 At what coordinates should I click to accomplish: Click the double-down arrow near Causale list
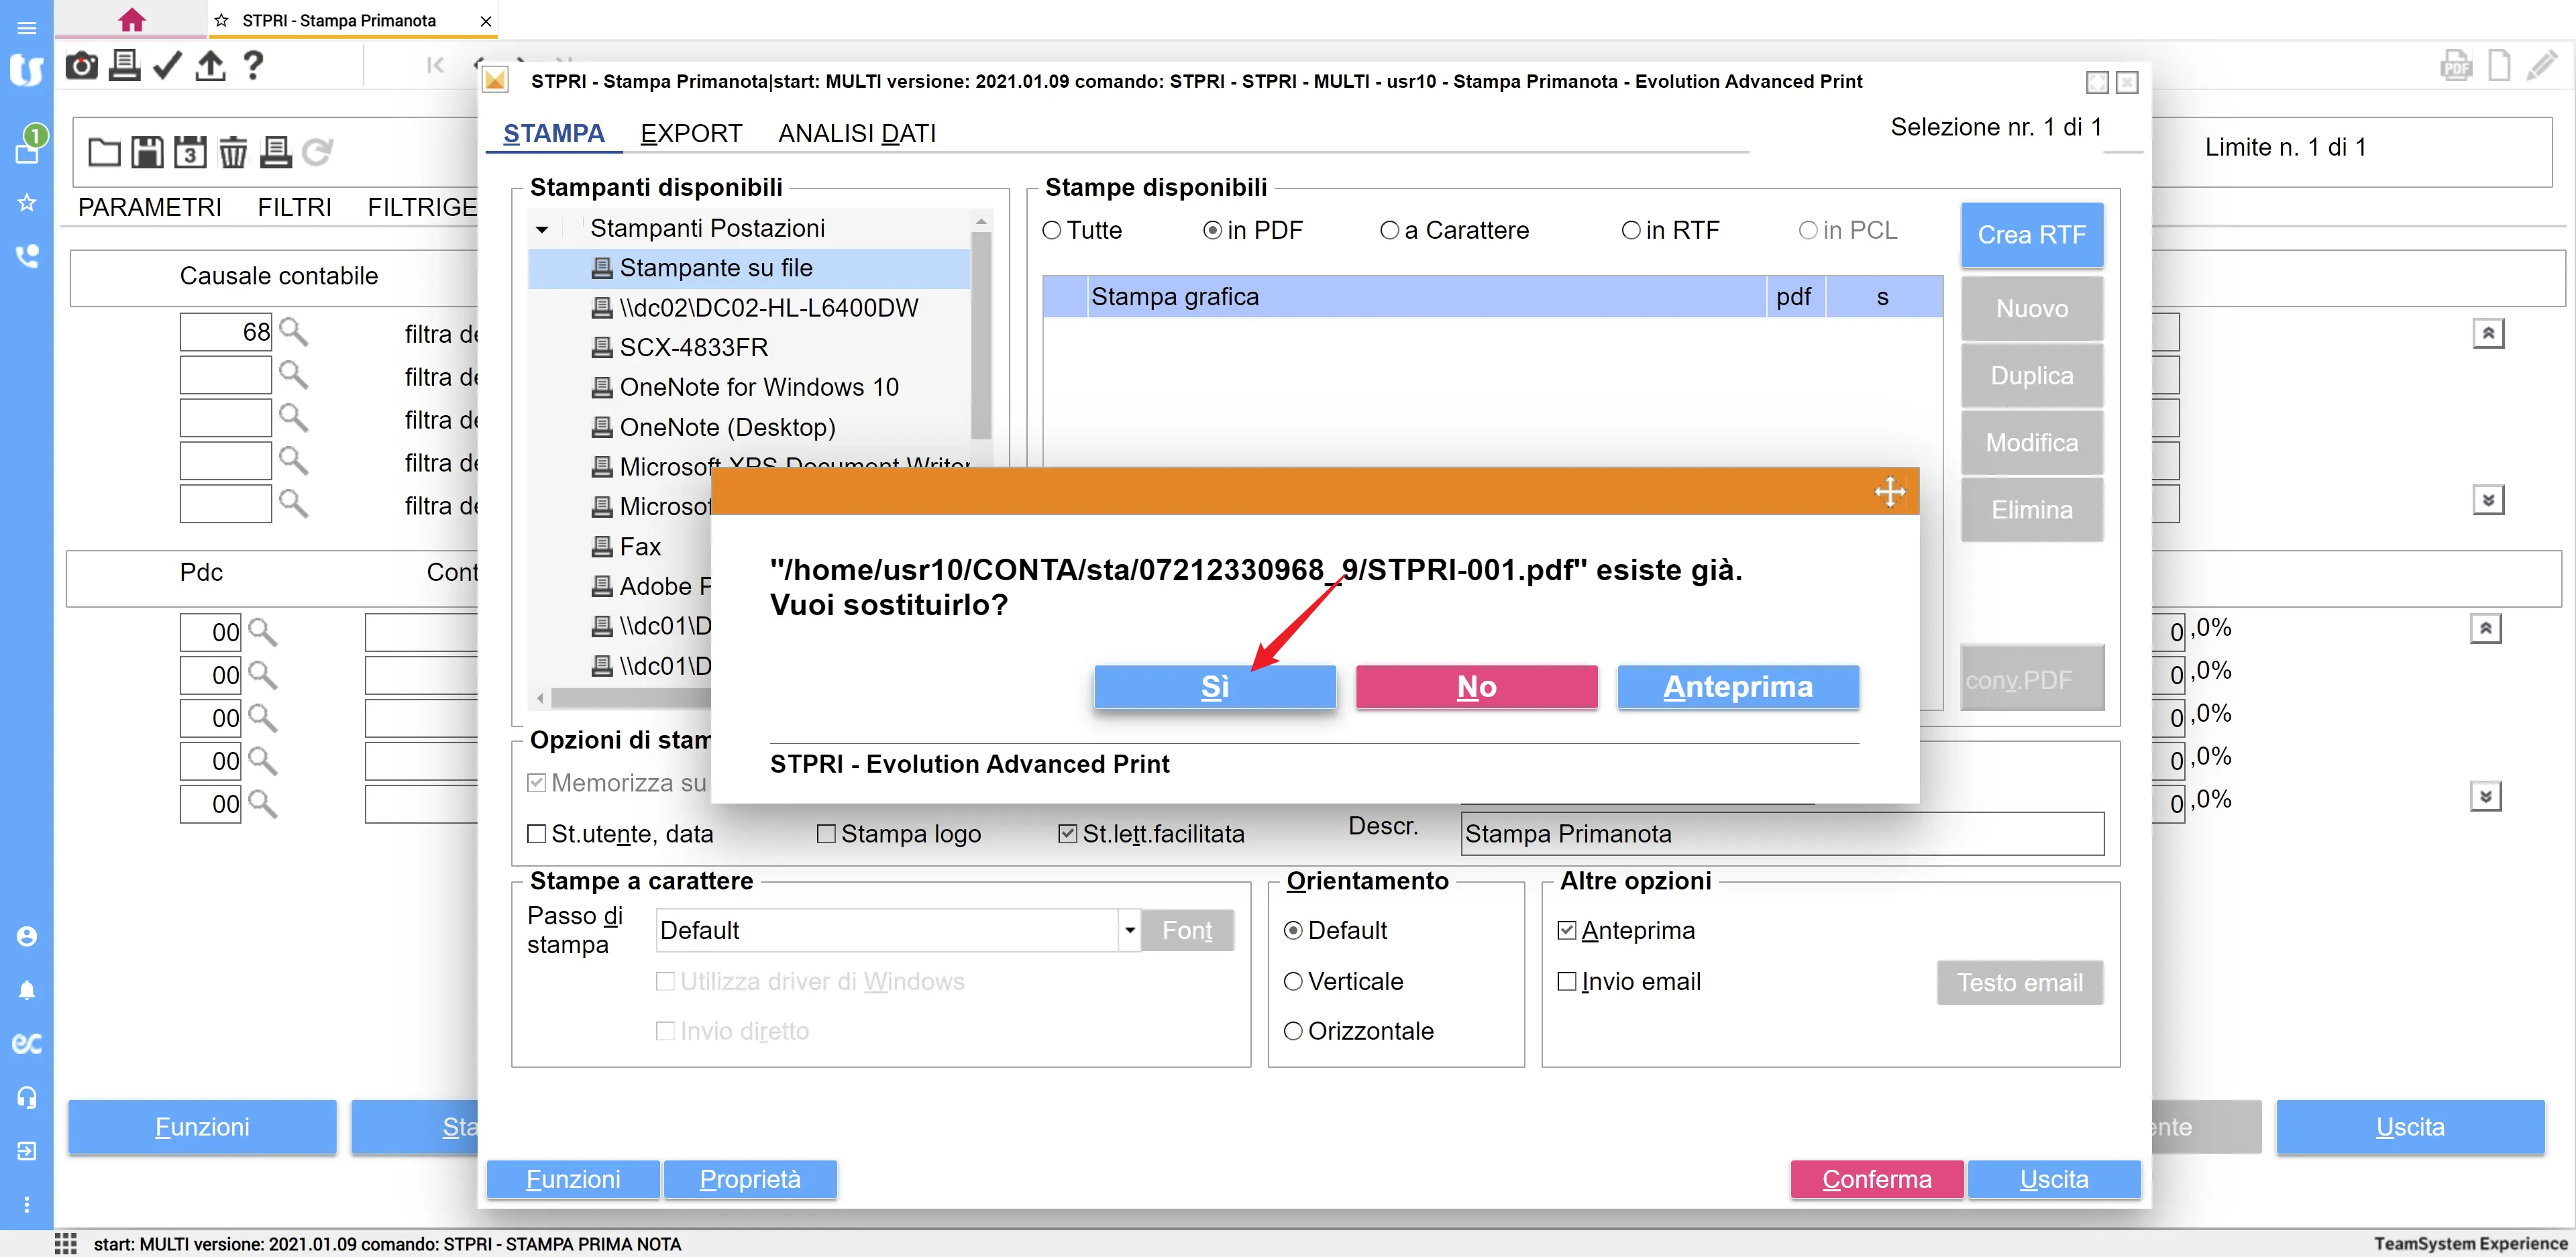(x=2487, y=499)
